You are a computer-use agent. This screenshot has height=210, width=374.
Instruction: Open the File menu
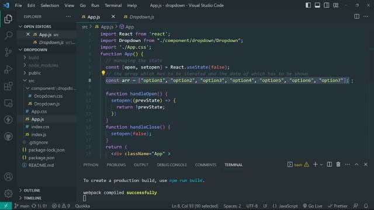click(18, 5)
